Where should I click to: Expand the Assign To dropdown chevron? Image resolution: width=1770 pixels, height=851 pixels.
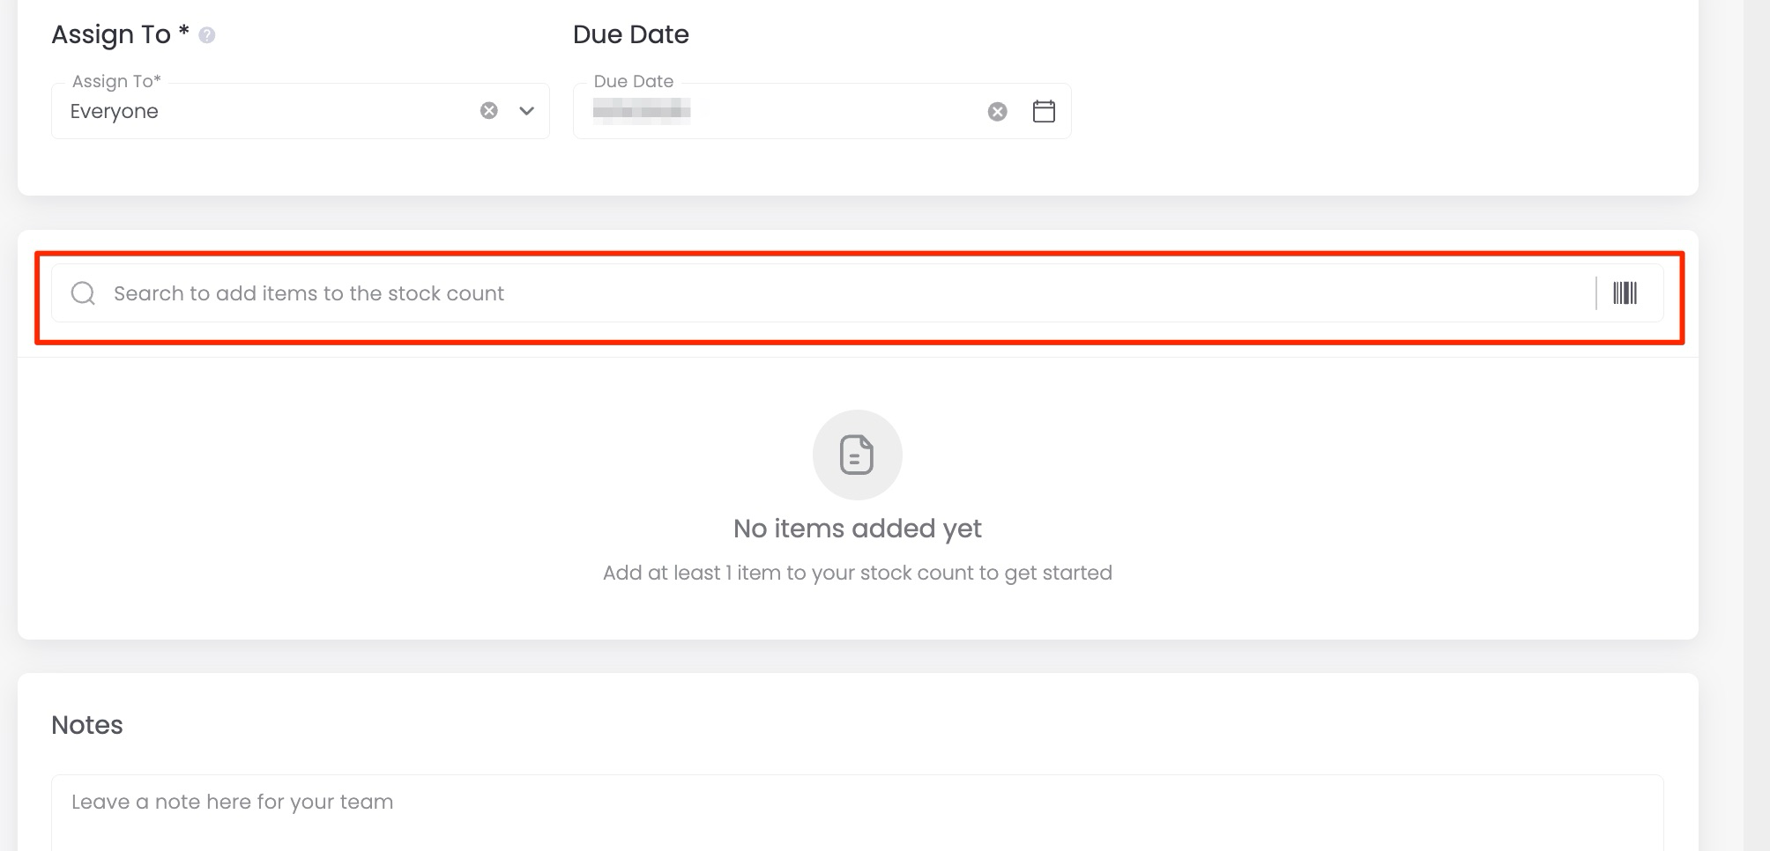click(x=527, y=111)
